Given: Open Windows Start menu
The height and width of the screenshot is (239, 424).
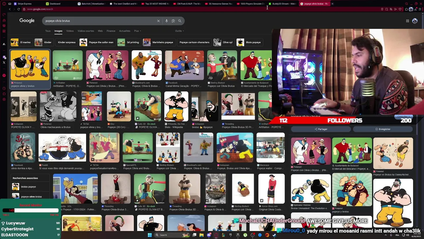Looking at the screenshot, I should pyautogui.click(x=150, y=235).
